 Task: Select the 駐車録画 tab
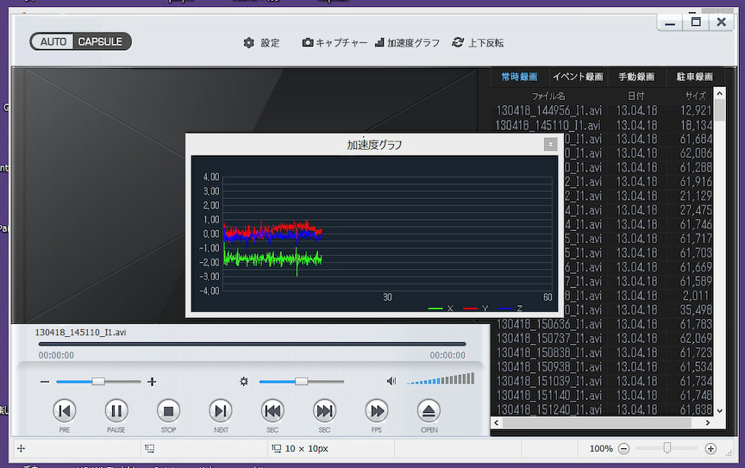coord(695,77)
